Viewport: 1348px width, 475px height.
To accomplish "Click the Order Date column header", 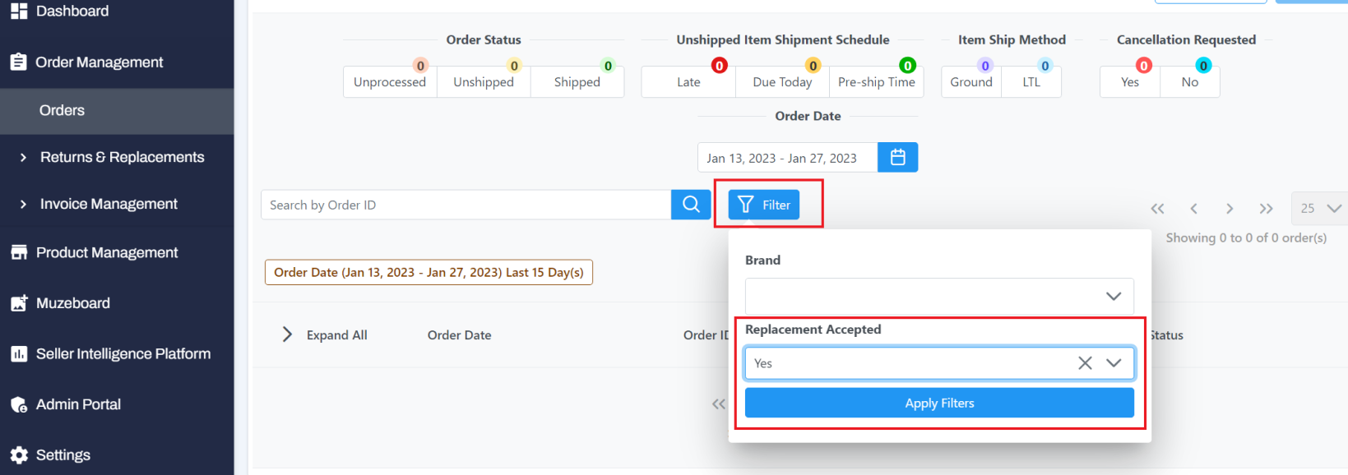I will pos(459,335).
